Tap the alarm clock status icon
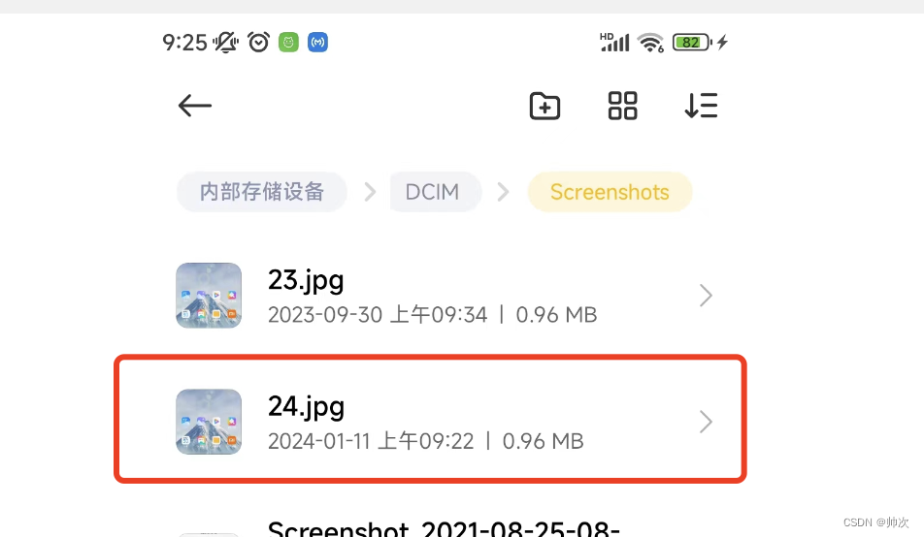The image size is (924, 537). [x=258, y=43]
